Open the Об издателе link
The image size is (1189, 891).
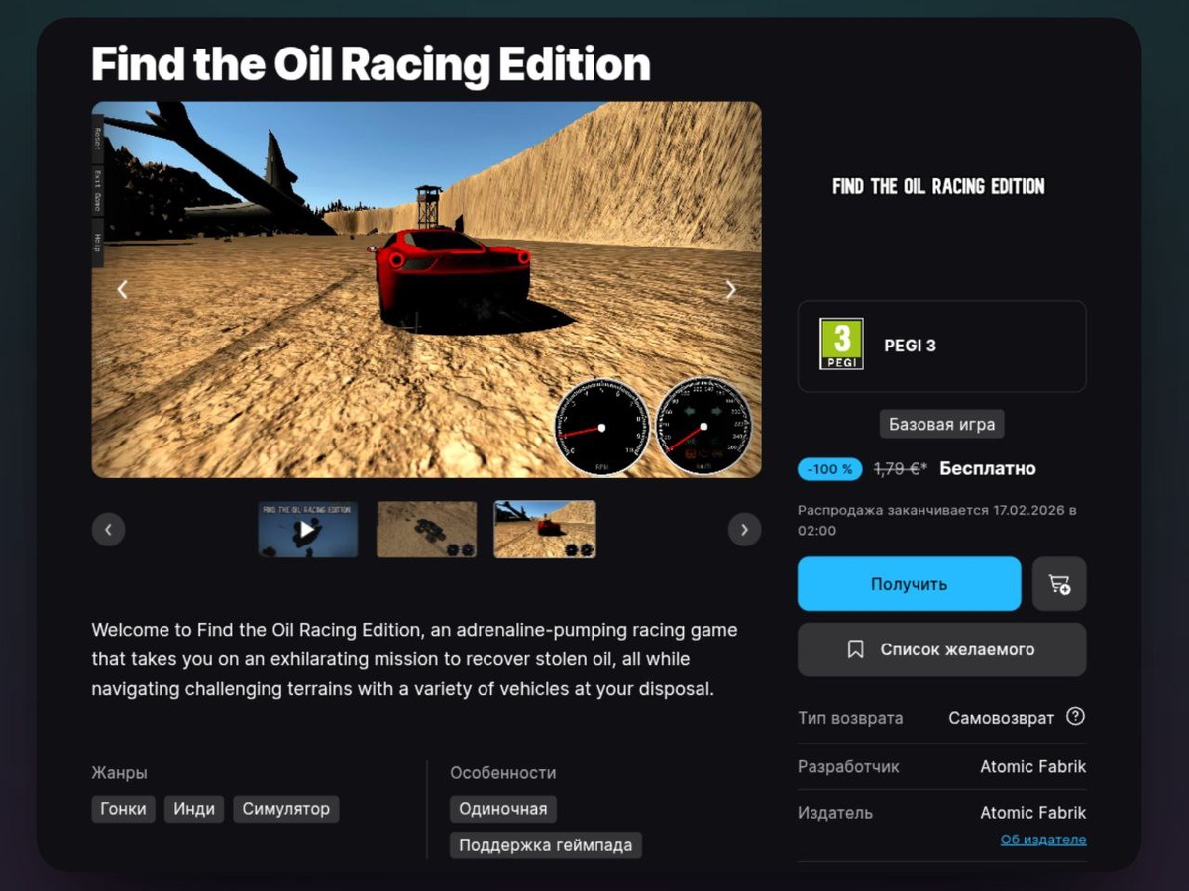(1043, 840)
